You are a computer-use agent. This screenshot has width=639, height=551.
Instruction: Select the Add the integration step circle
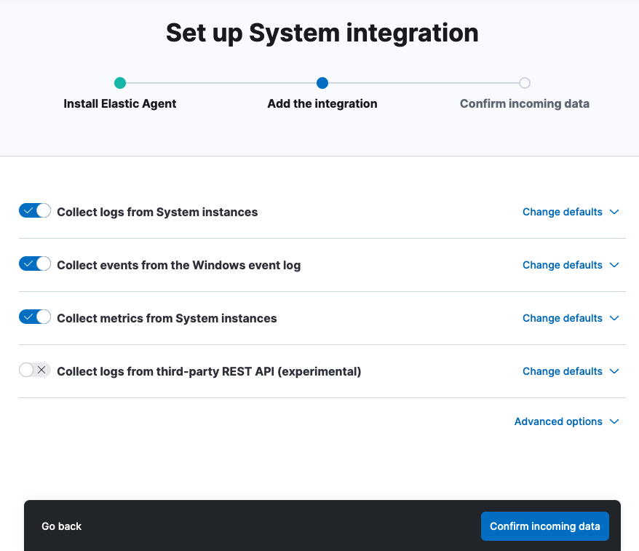[x=322, y=83]
